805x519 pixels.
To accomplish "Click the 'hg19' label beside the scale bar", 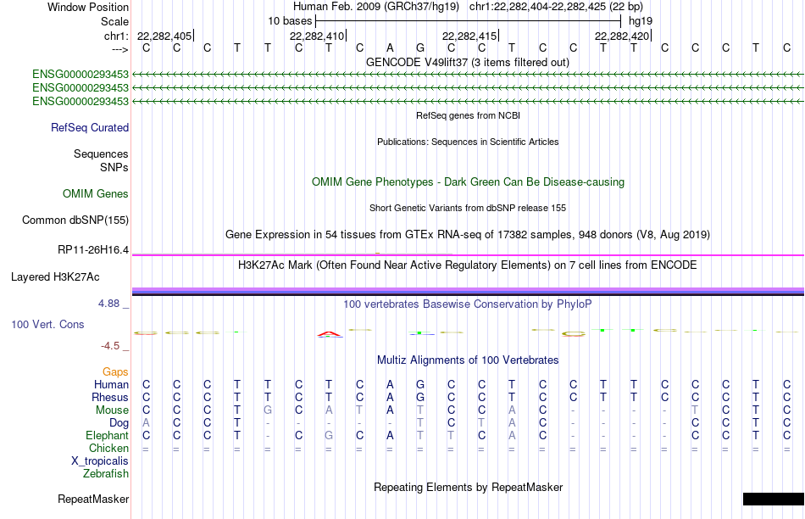I will click(641, 21).
